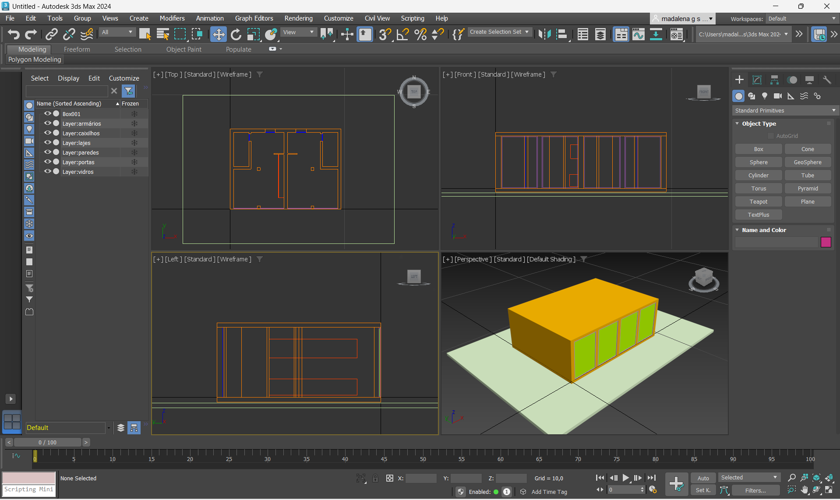Activate the Select and Rotate tool
The width and height of the screenshot is (840, 500).
point(236,34)
